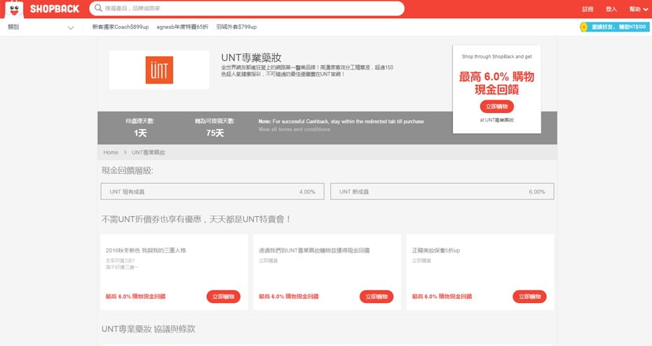
Task: Expand the 類別 category dropdown
Action: coord(41,27)
